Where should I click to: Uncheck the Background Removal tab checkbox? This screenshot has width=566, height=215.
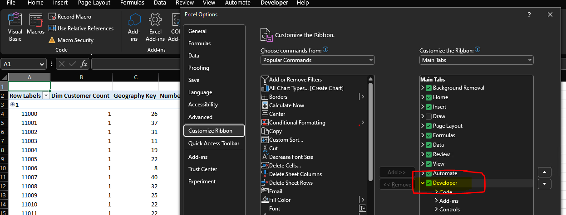coord(428,88)
